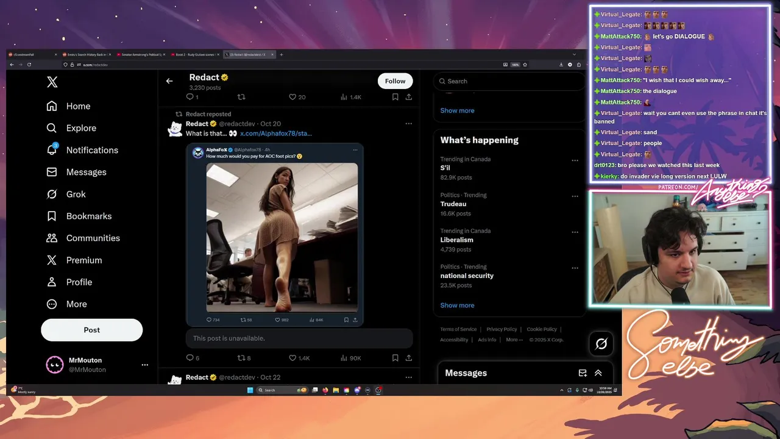This screenshot has width=780, height=439.
Task: Click the X logo in sidebar
Action: [x=52, y=82]
